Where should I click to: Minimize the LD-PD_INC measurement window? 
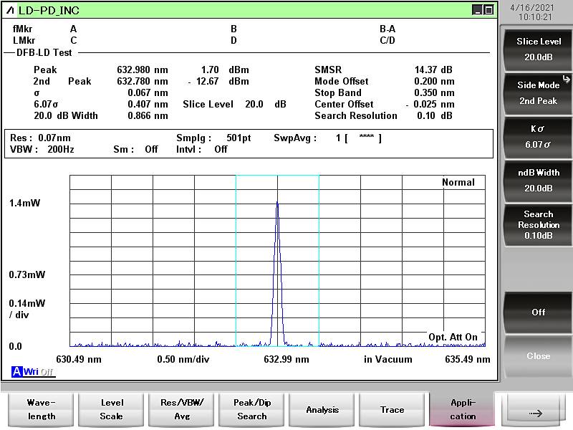(x=477, y=10)
